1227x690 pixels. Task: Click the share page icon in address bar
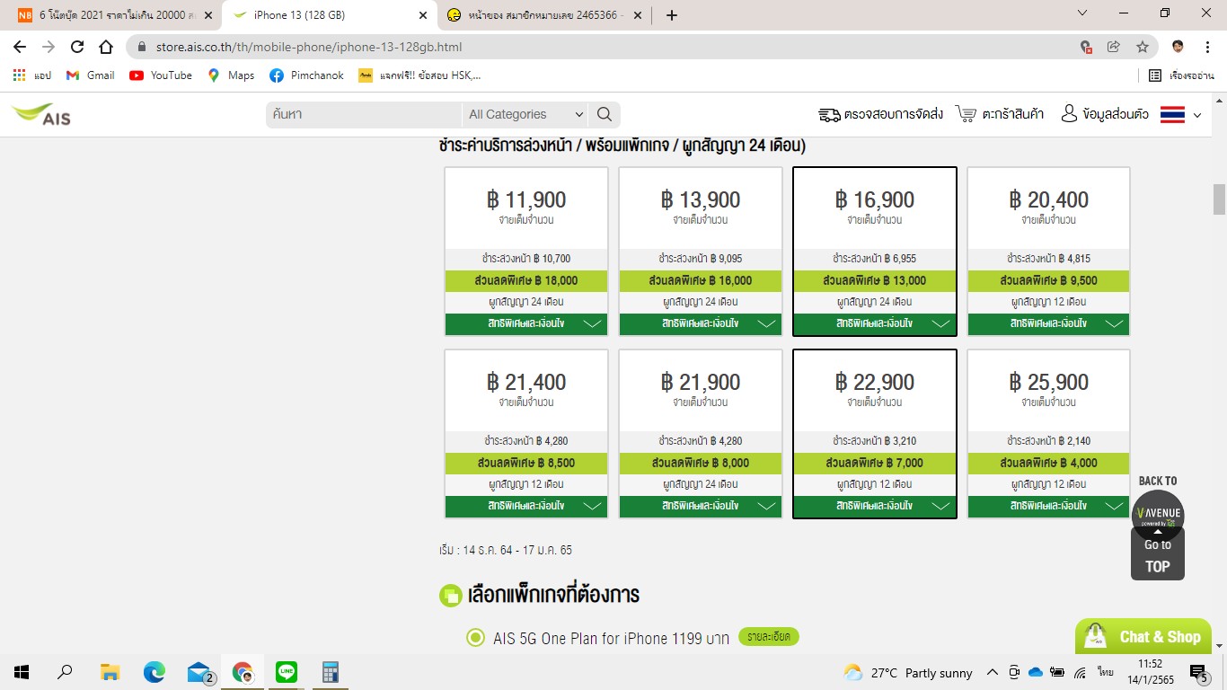click(x=1114, y=47)
